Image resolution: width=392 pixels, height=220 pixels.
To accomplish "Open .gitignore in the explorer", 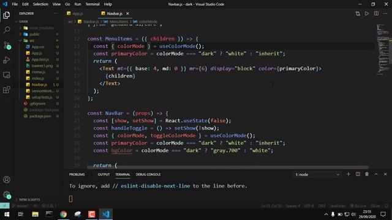I will 37,103.
